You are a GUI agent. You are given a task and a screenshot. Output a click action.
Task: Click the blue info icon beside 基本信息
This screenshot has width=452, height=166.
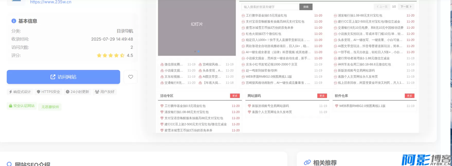click(14, 21)
